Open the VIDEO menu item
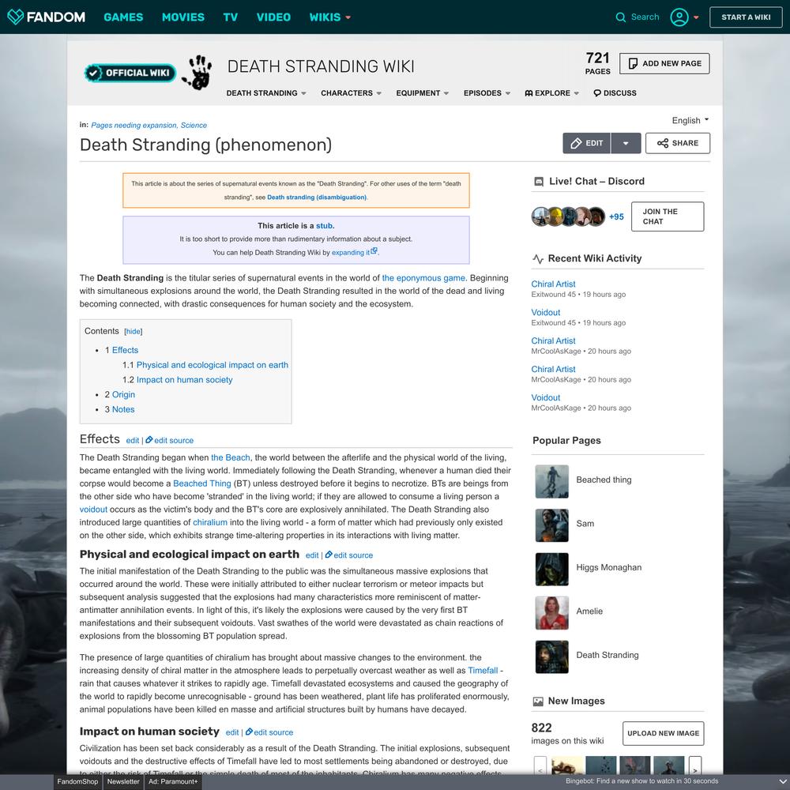This screenshot has width=790, height=790. [273, 17]
